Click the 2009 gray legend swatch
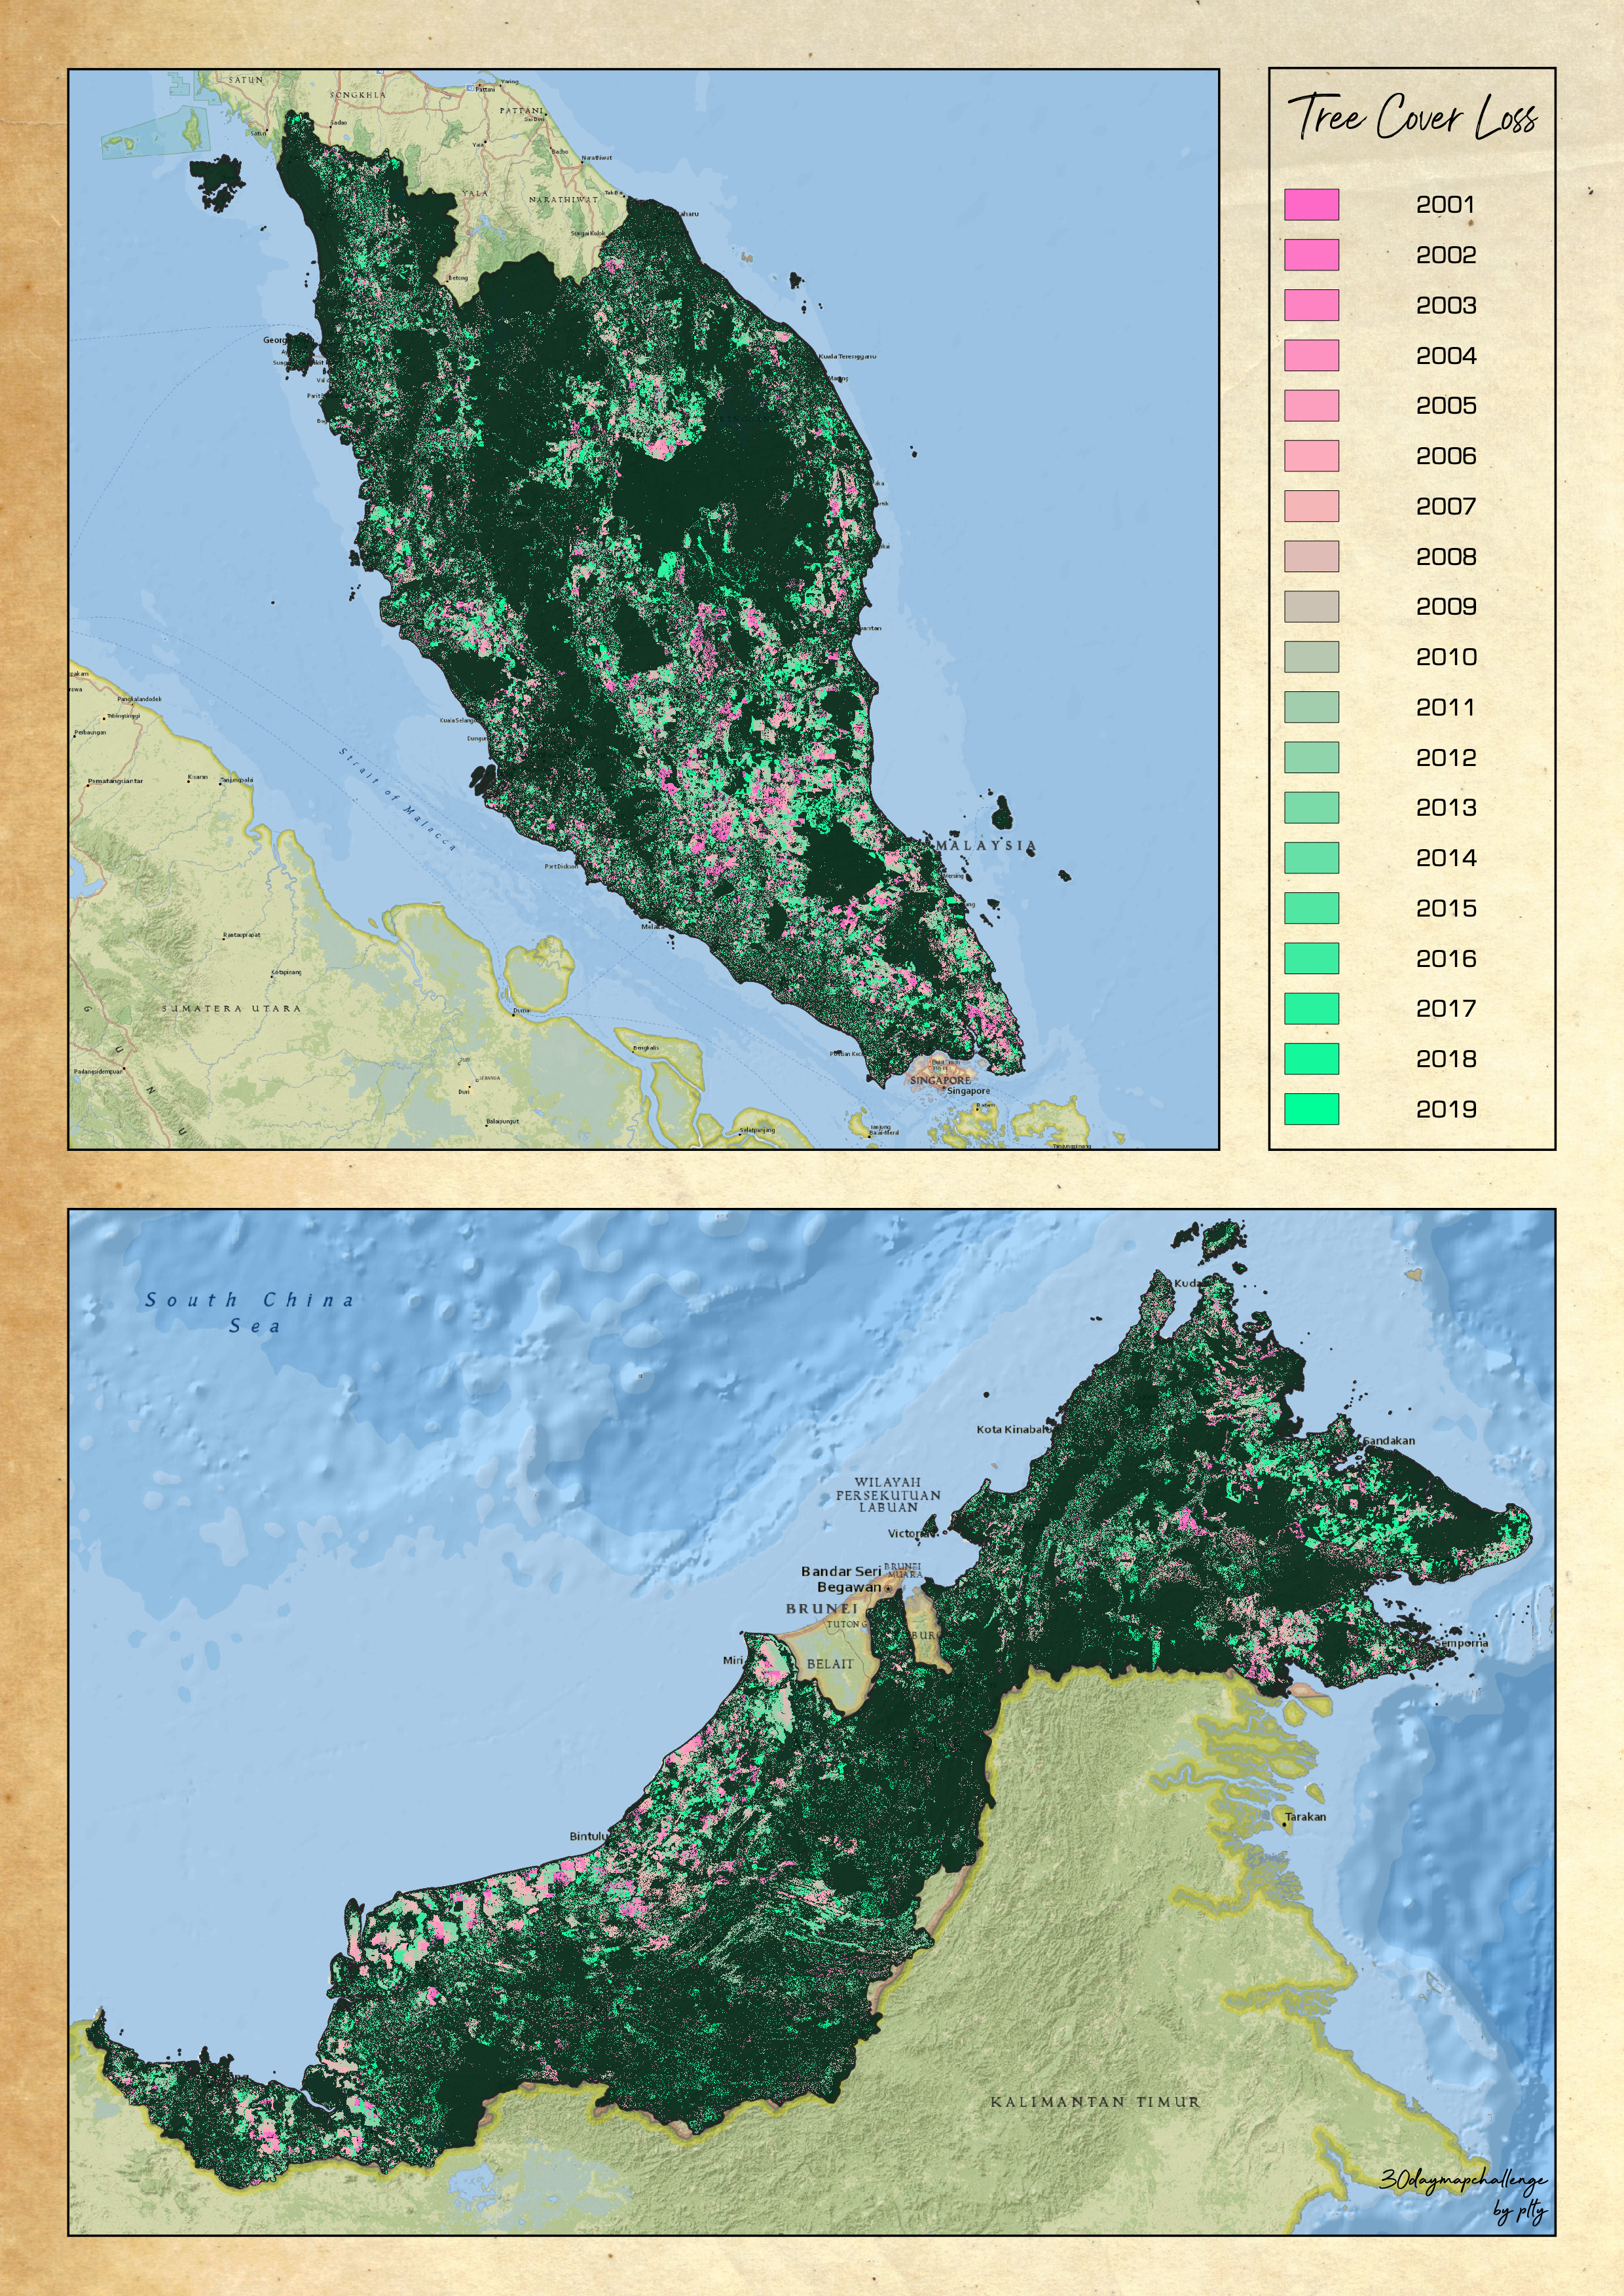This screenshot has height=2296, width=1624. 1311,607
